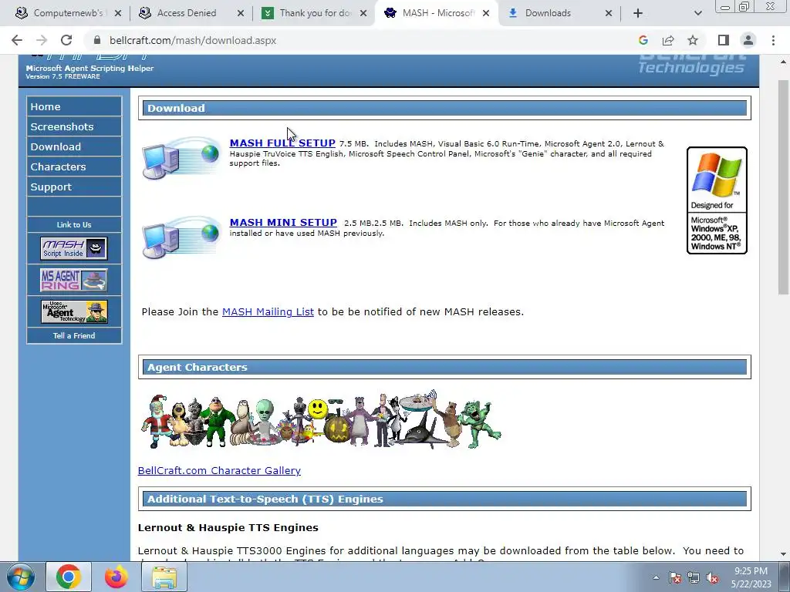Open Windows Explorer from the taskbar

(164, 577)
